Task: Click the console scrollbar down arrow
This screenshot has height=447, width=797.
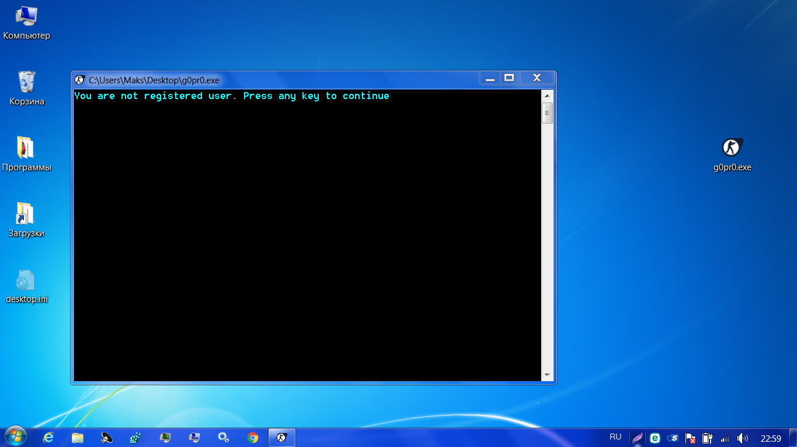Action: click(x=547, y=375)
